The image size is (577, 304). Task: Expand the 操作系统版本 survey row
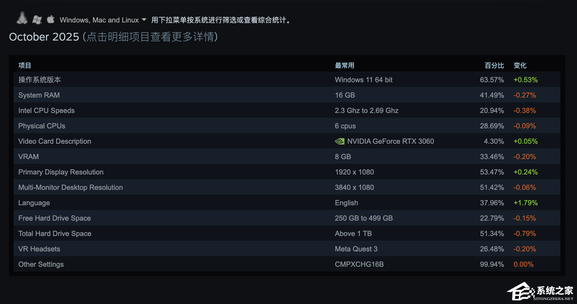(x=40, y=80)
